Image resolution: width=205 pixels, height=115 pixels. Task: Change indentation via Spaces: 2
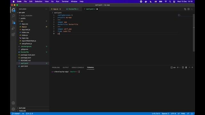[165, 114]
